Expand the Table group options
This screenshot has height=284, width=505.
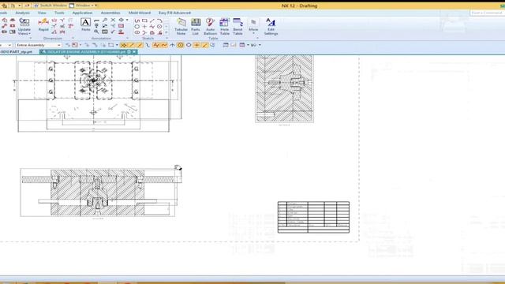[x=258, y=38]
